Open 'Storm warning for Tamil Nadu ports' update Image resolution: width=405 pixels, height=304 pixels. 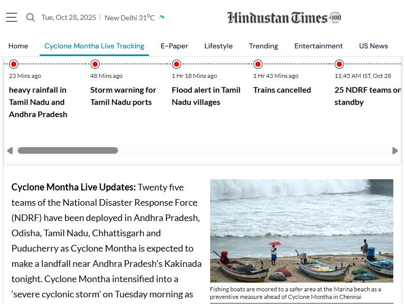pos(123,96)
